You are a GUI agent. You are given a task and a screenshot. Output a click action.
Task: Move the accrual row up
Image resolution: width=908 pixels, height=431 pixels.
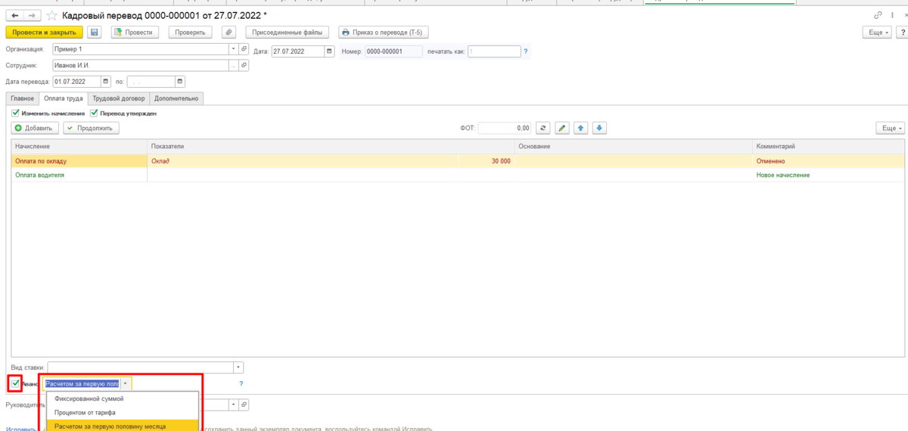pyautogui.click(x=580, y=128)
